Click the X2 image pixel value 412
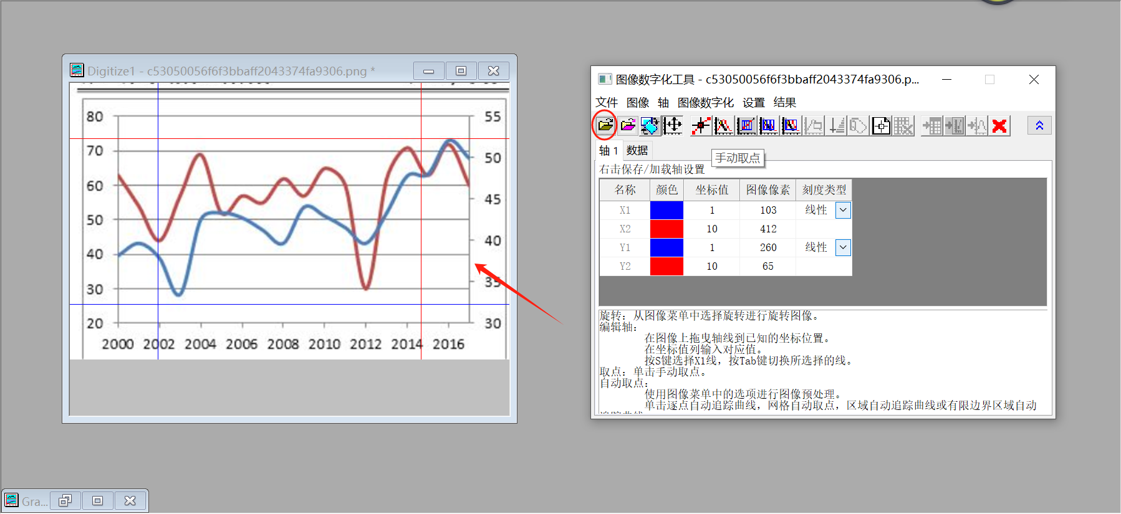 pos(768,229)
